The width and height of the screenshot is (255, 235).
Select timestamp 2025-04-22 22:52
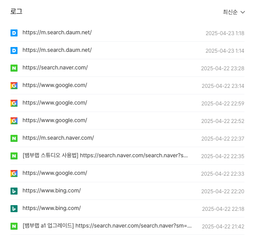click(x=223, y=121)
